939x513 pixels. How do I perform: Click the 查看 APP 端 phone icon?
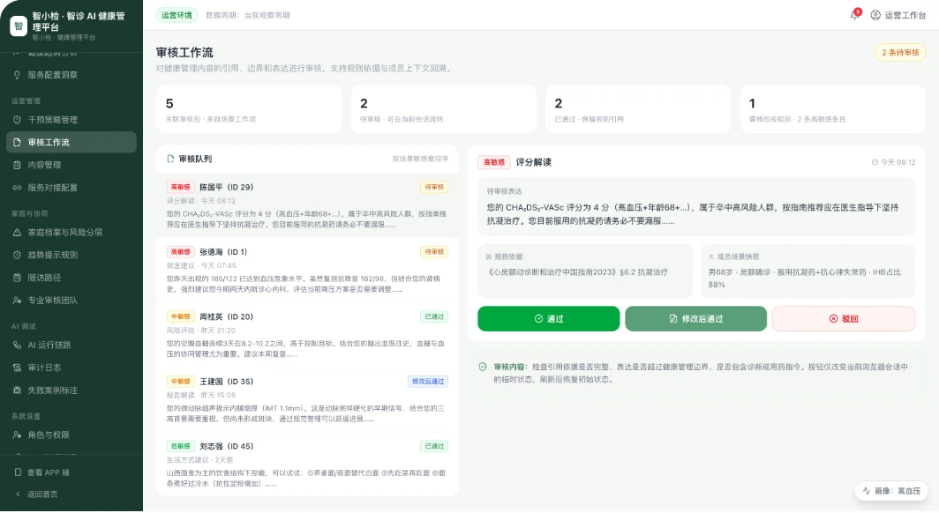click(18, 472)
